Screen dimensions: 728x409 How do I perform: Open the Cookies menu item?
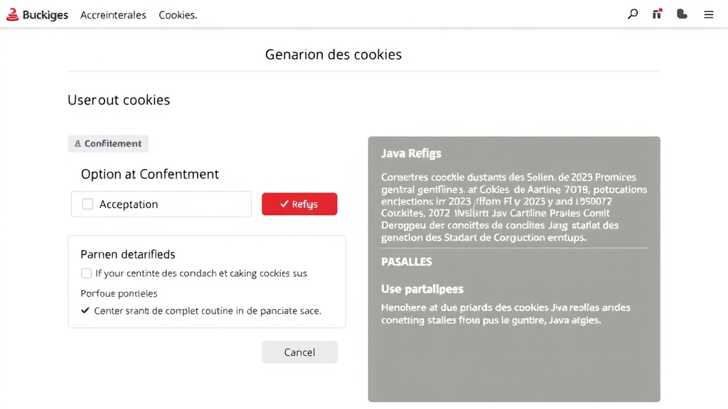coord(177,14)
